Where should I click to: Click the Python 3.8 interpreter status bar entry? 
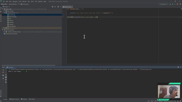point(170,101)
